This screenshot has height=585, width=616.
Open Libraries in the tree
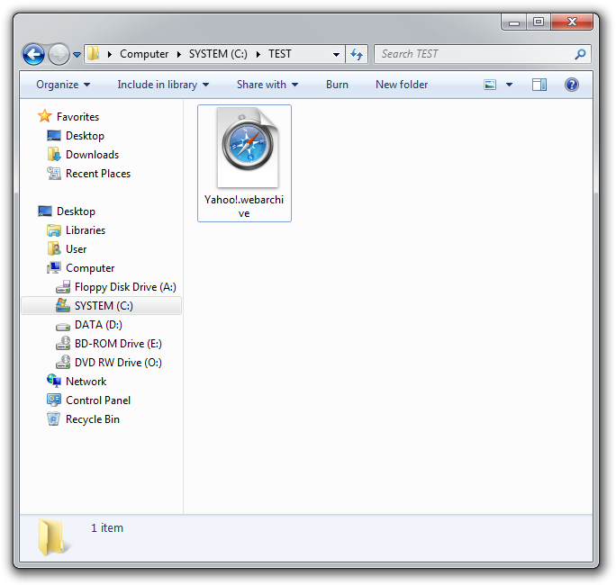tap(86, 230)
